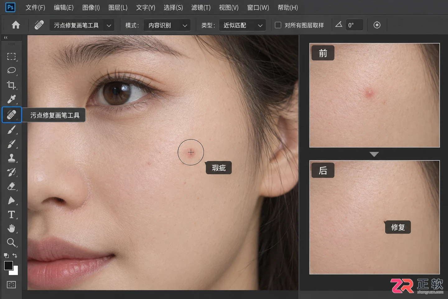The width and height of the screenshot is (448, 299).
Task: Open the 文字(Y) menu
Action: click(146, 7)
